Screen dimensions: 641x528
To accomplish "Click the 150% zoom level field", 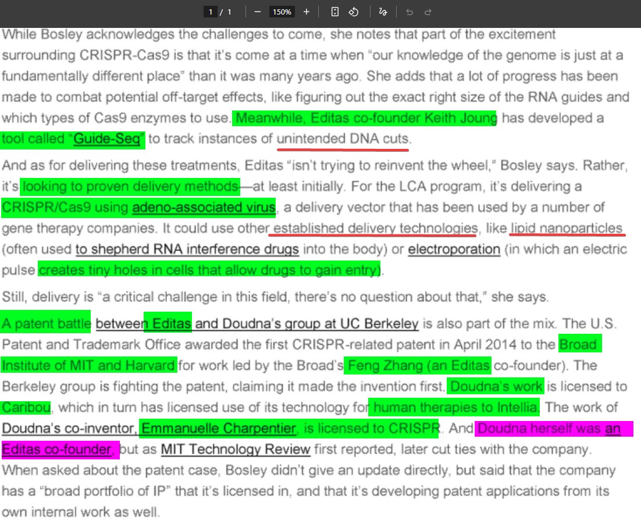I will tap(282, 12).
